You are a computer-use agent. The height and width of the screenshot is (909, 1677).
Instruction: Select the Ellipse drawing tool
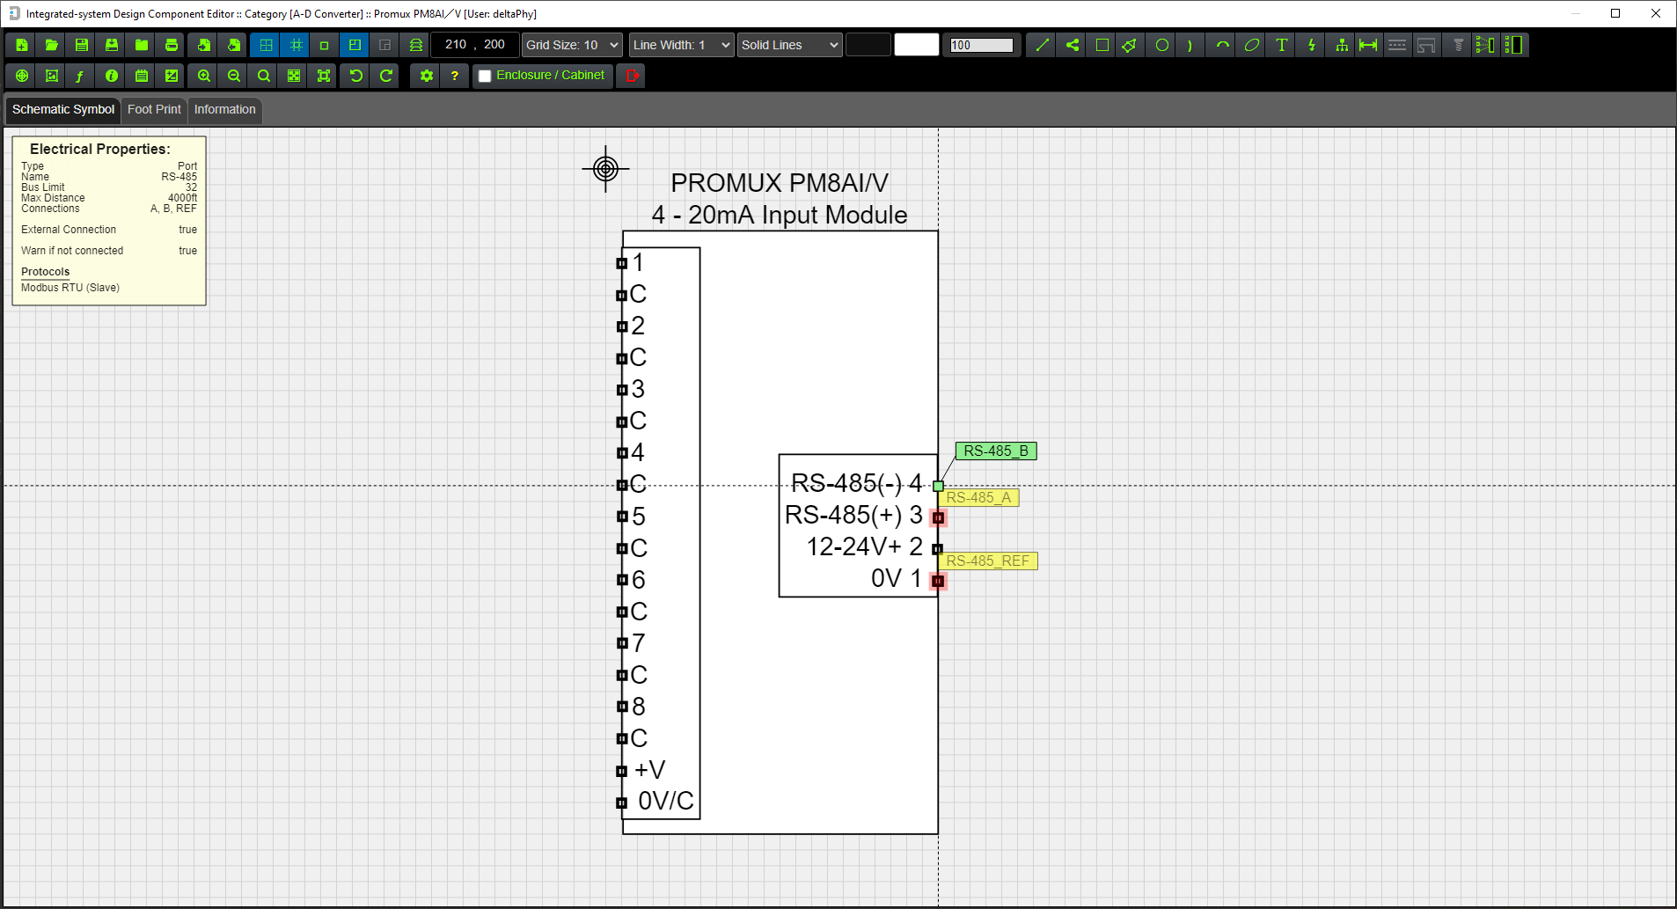[x=1250, y=44]
